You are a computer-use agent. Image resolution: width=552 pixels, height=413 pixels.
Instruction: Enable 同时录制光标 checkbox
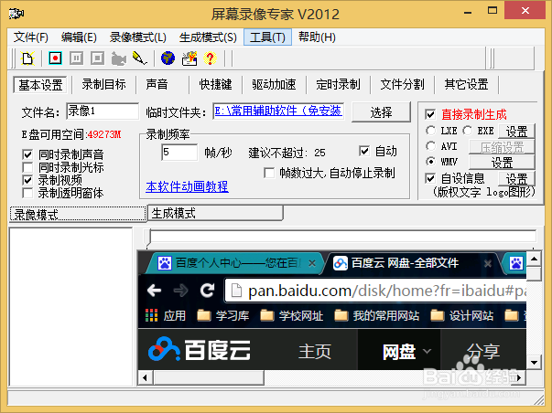tap(27, 167)
